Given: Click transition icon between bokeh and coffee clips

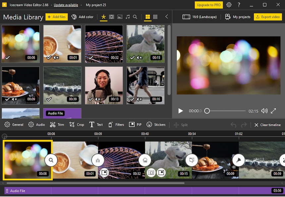Looking at the screenshot, I should pos(51,160).
